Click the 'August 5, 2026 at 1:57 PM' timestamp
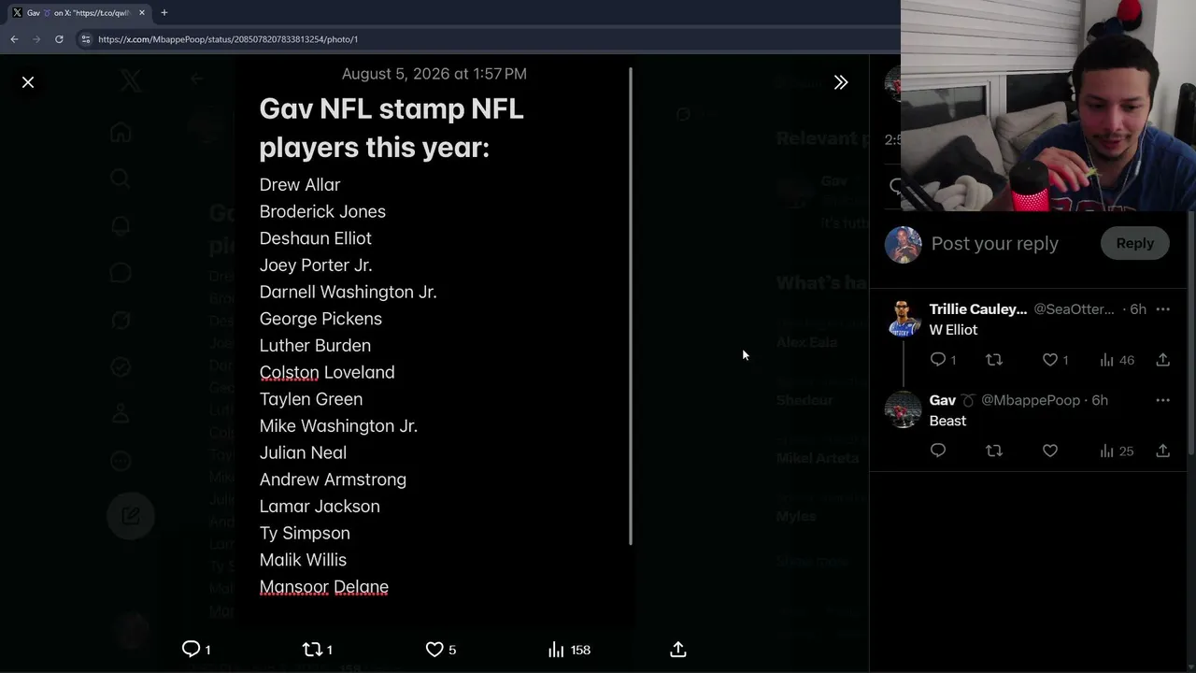This screenshot has width=1196, height=673. point(434,74)
